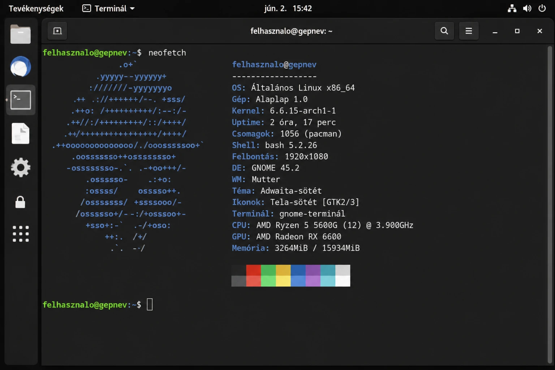
Task: Click the "Memória: 3264MiB / 15934MiB" line
Action: pyautogui.click(x=296, y=248)
